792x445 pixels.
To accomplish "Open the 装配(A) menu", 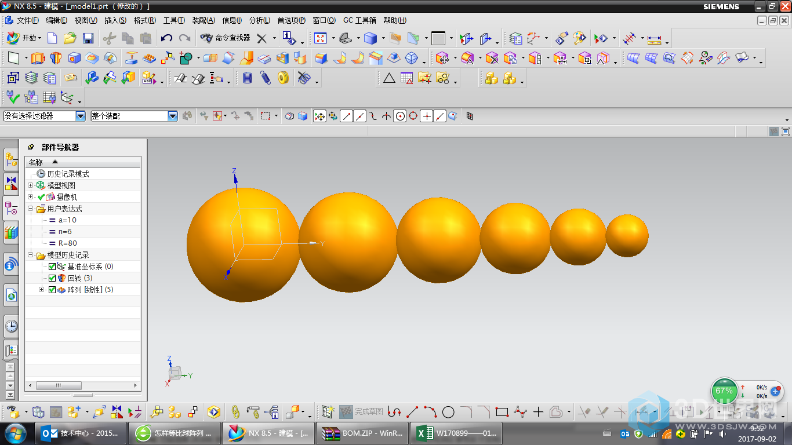I will [204, 20].
